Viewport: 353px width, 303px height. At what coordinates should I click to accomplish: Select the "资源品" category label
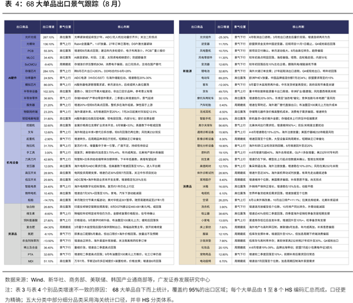(x=13, y=234)
